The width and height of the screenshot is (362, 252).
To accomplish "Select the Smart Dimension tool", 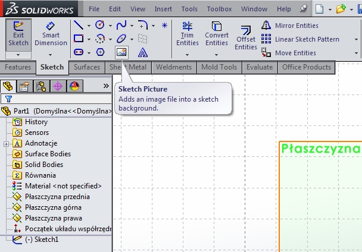I will coord(51,34).
